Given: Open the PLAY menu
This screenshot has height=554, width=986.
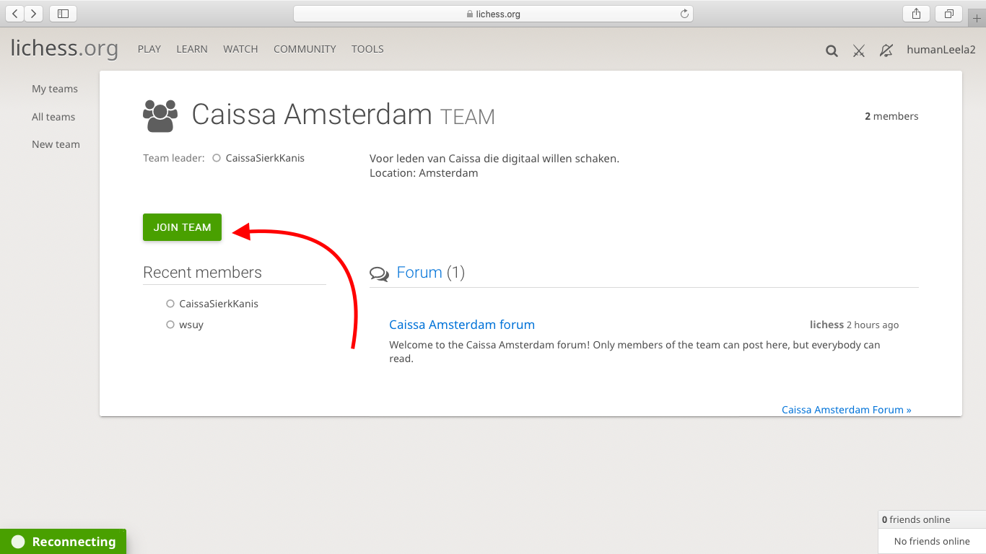Looking at the screenshot, I should [x=149, y=49].
